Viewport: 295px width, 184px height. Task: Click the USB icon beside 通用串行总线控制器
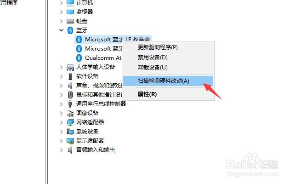(x=70, y=104)
